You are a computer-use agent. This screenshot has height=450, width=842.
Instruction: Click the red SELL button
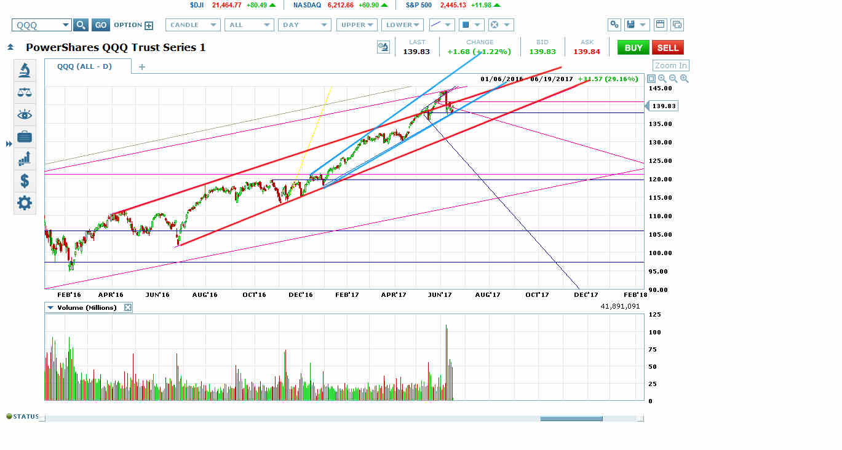[668, 47]
